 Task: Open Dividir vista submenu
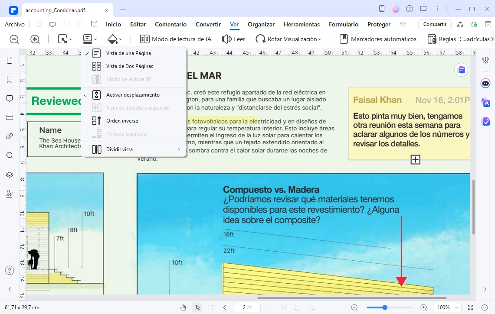pyautogui.click(x=134, y=149)
